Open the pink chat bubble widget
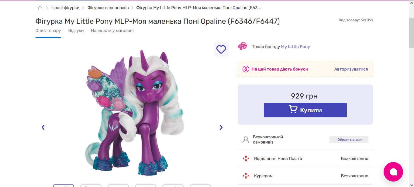414x187 pixels. 393,172
